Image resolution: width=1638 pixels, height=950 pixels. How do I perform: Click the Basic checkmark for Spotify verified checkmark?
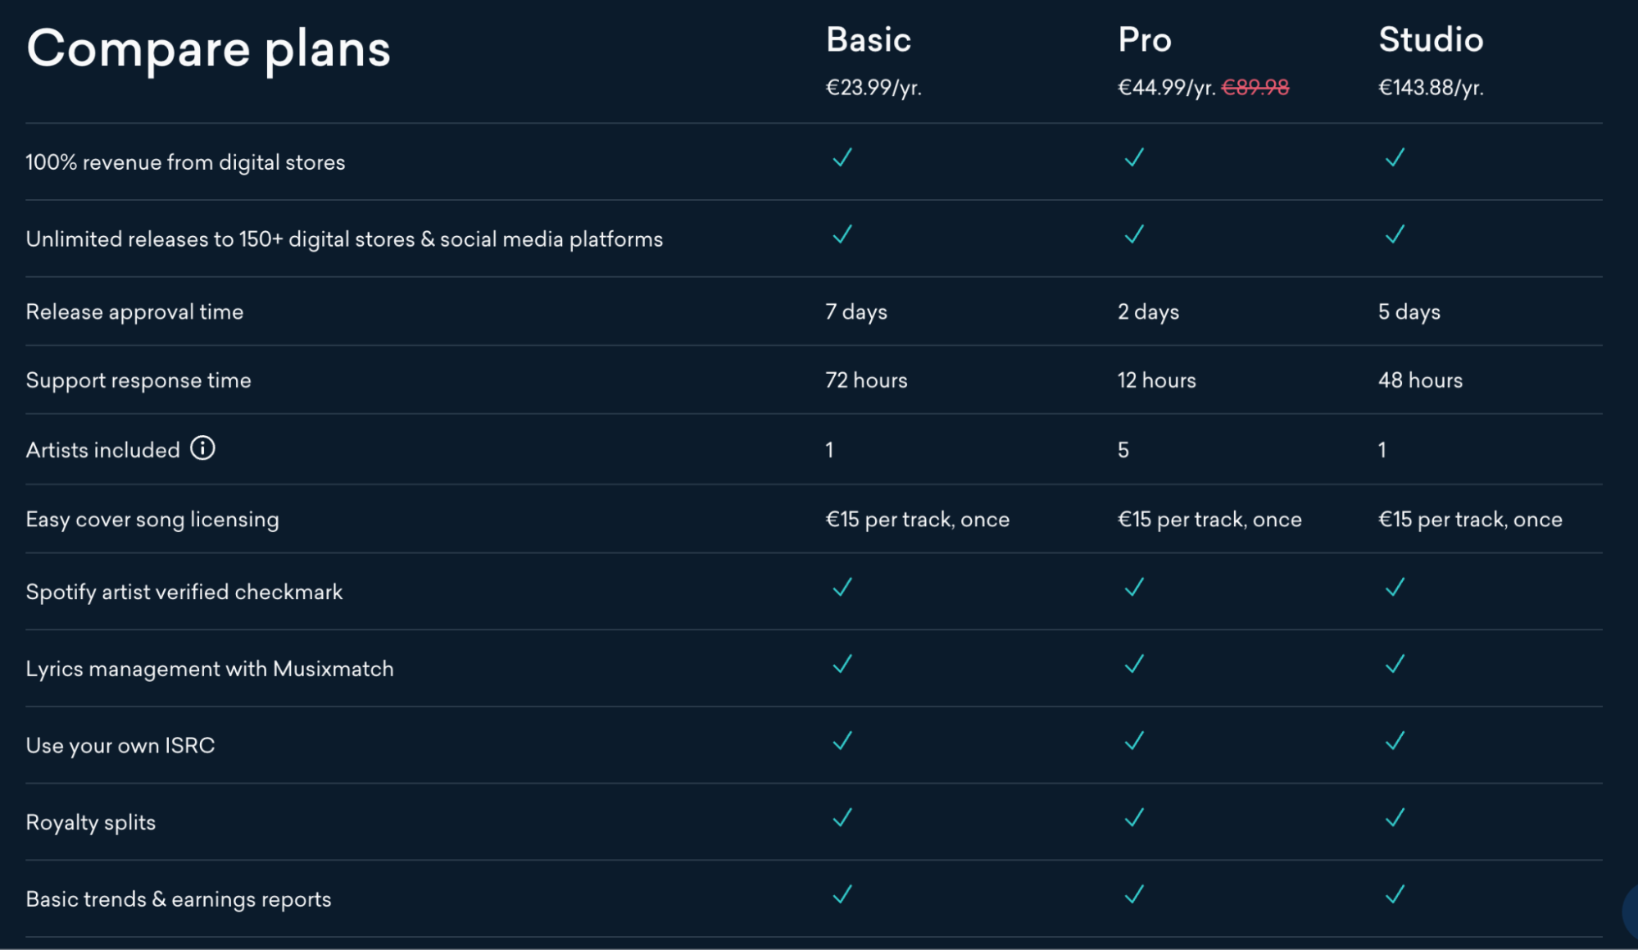pyautogui.click(x=841, y=588)
